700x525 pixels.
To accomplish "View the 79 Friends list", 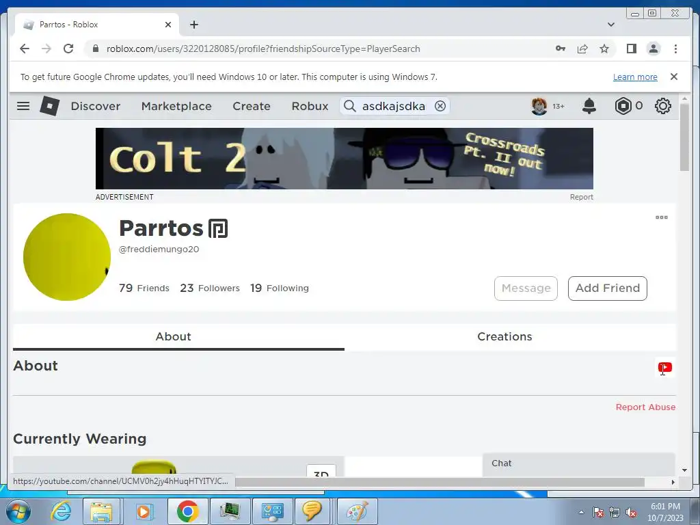I will click(x=144, y=288).
